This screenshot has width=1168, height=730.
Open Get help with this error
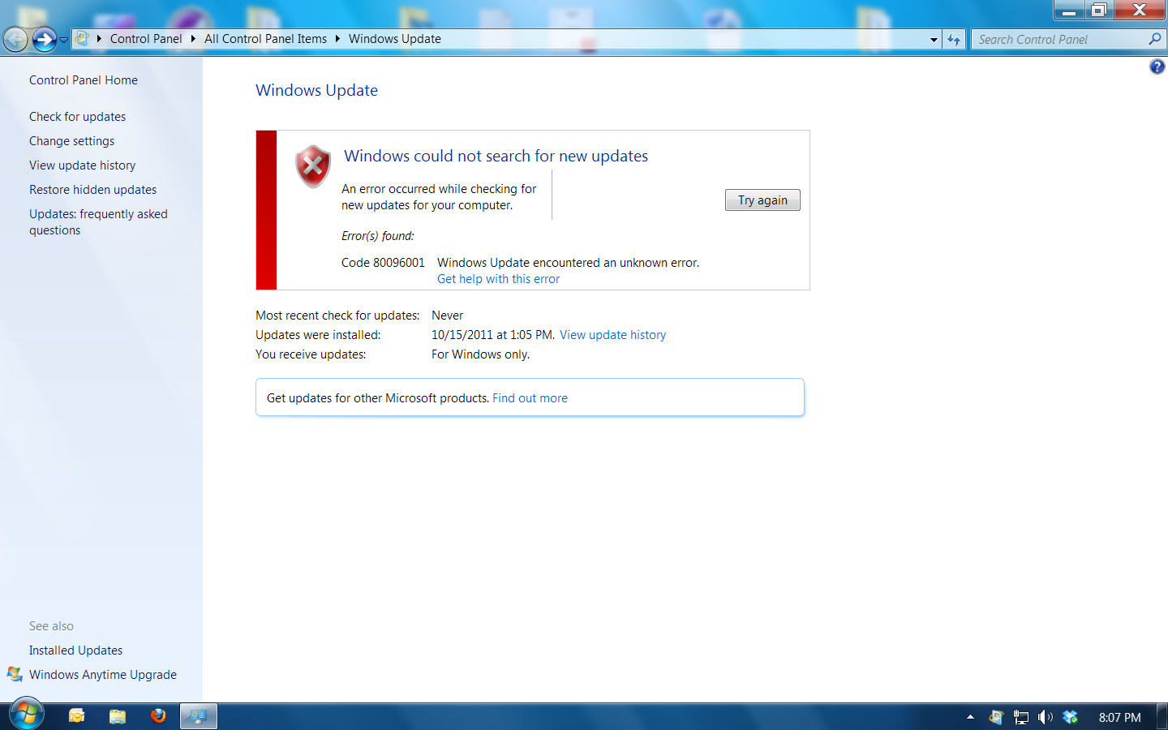(498, 278)
